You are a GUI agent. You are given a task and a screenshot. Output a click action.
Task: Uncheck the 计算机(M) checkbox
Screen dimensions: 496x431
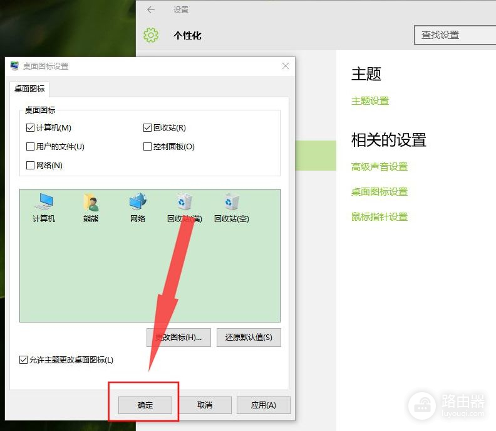(30, 128)
